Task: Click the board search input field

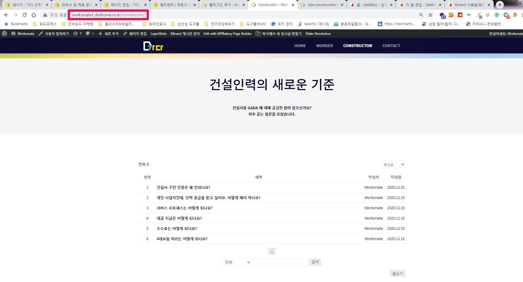Action: click(x=280, y=262)
